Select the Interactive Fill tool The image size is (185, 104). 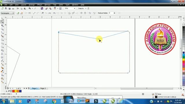click(2, 82)
